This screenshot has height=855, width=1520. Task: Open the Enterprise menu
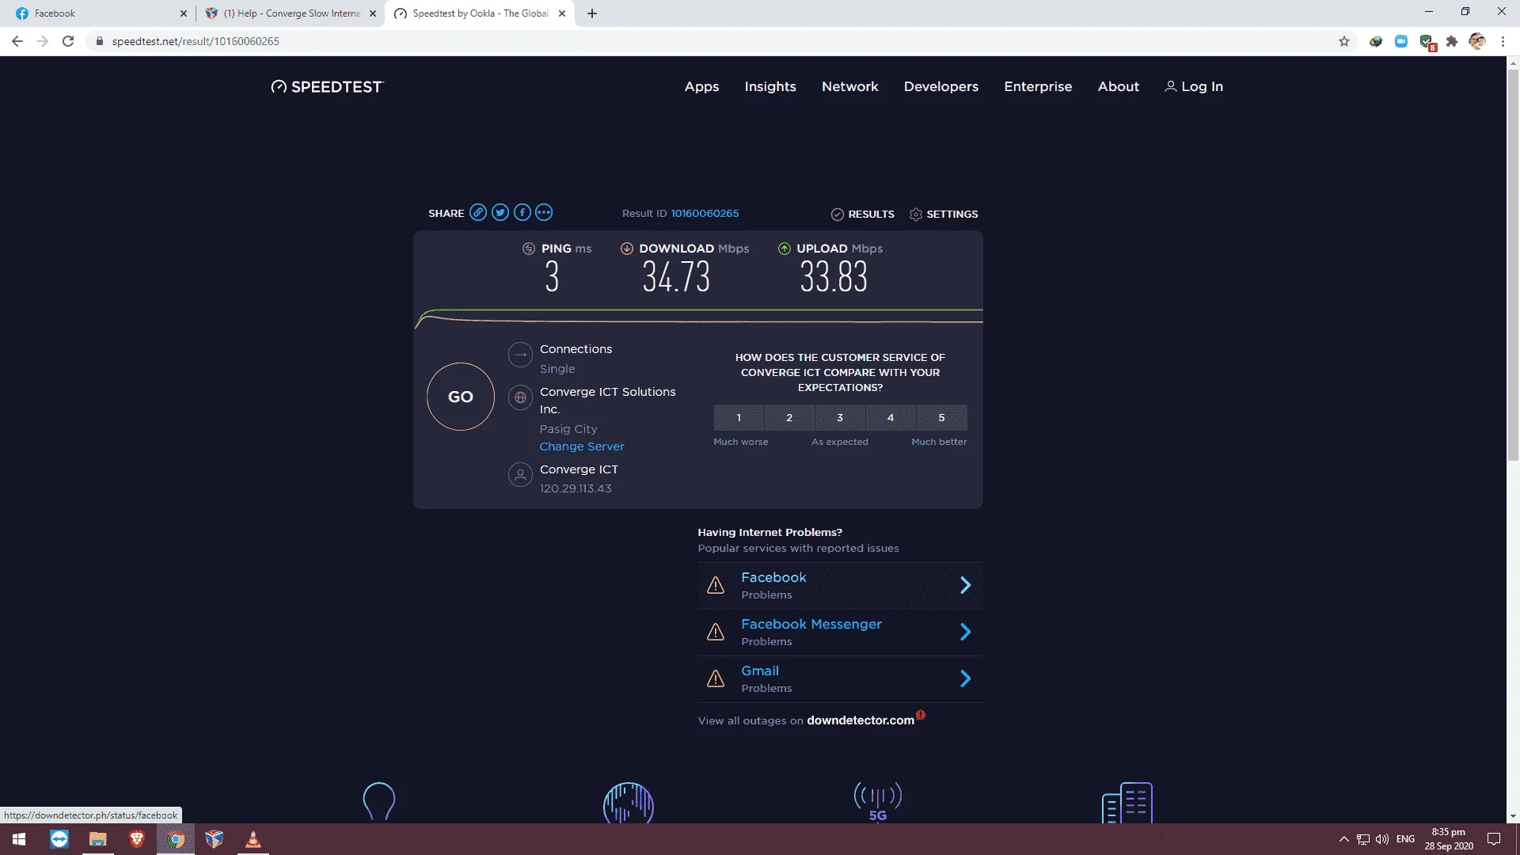pos(1038,86)
